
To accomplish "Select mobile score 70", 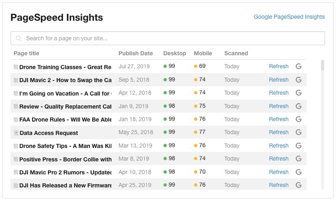I will (x=202, y=172).
